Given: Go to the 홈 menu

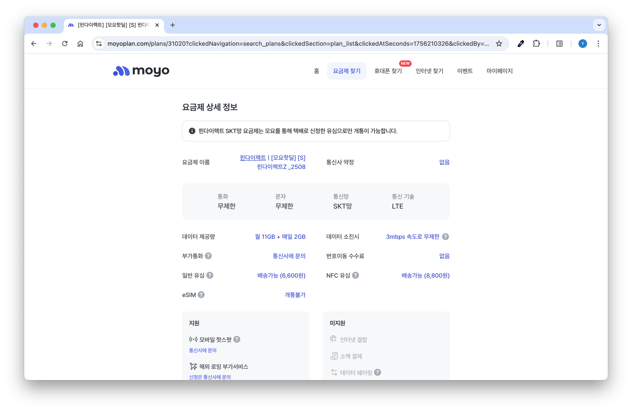Looking at the screenshot, I should click(x=316, y=71).
